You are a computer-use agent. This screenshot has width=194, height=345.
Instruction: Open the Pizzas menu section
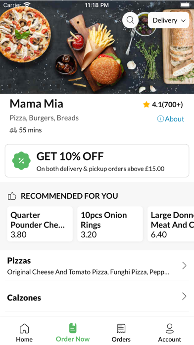pyautogui.click(x=97, y=266)
